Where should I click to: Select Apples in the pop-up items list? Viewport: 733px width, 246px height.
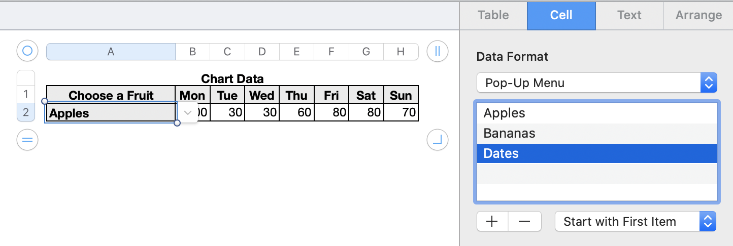pos(596,113)
